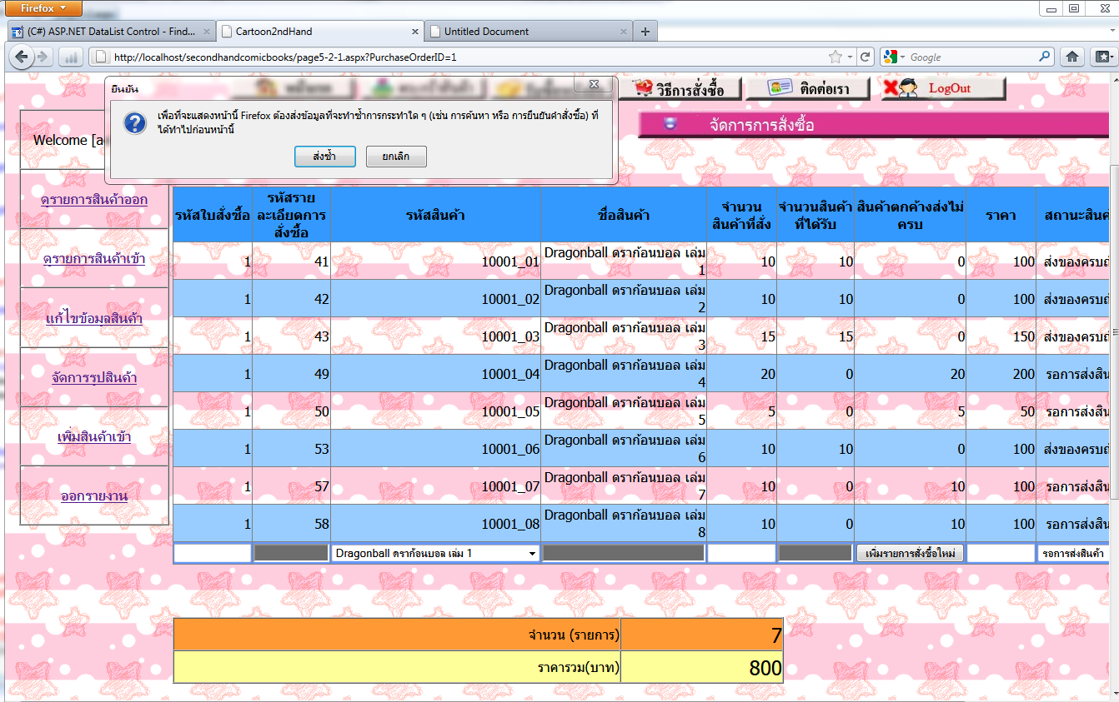1119x702 pixels.
Task: Click the bookmarks toolbar icon
Action: (x=1102, y=57)
